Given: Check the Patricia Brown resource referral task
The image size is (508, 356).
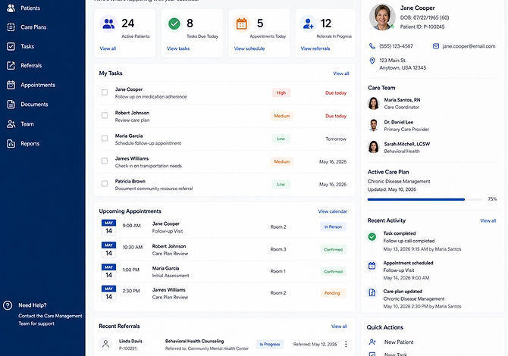Looking at the screenshot, I should click(105, 183).
